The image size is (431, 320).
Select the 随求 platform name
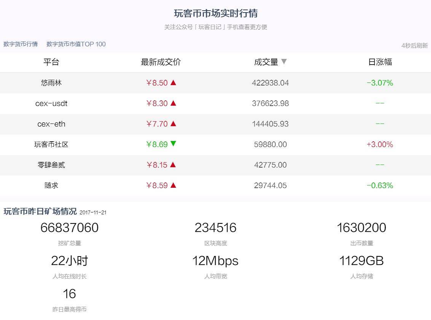[51, 185]
